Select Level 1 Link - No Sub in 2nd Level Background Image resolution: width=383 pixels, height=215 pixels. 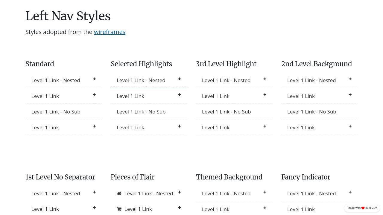(x=311, y=112)
